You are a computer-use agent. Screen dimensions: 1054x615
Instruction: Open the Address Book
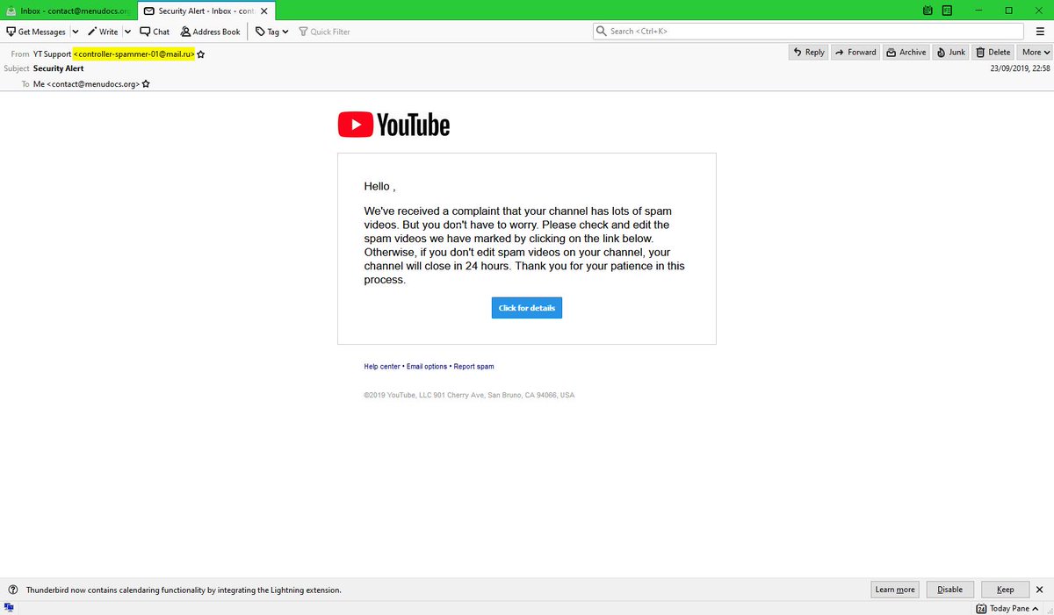coord(210,32)
